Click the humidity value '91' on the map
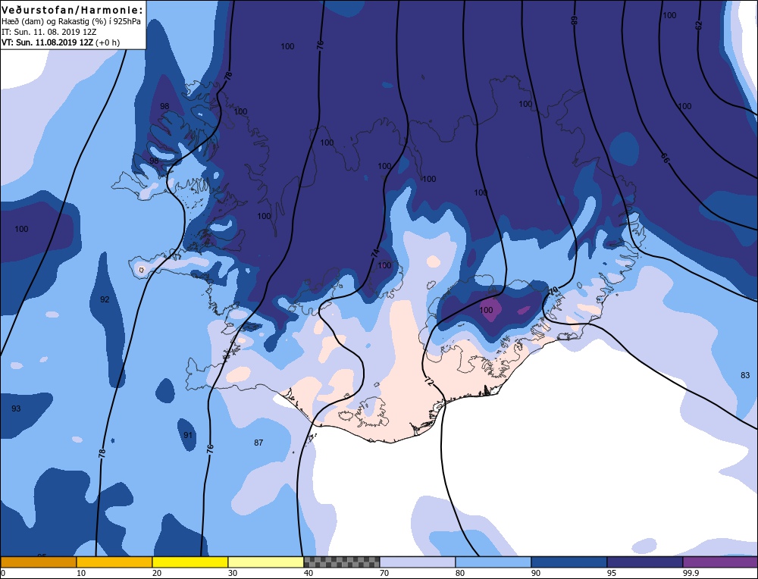 click(188, 435)
